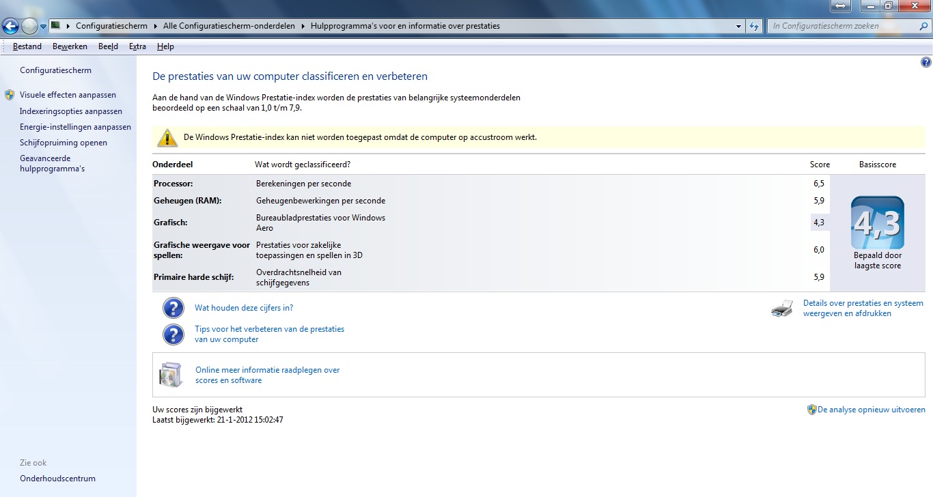Image resolution: width=933 pixels, height=497 pixels.
Task: Open the Extra menu
Action: (x=137, y=46)
